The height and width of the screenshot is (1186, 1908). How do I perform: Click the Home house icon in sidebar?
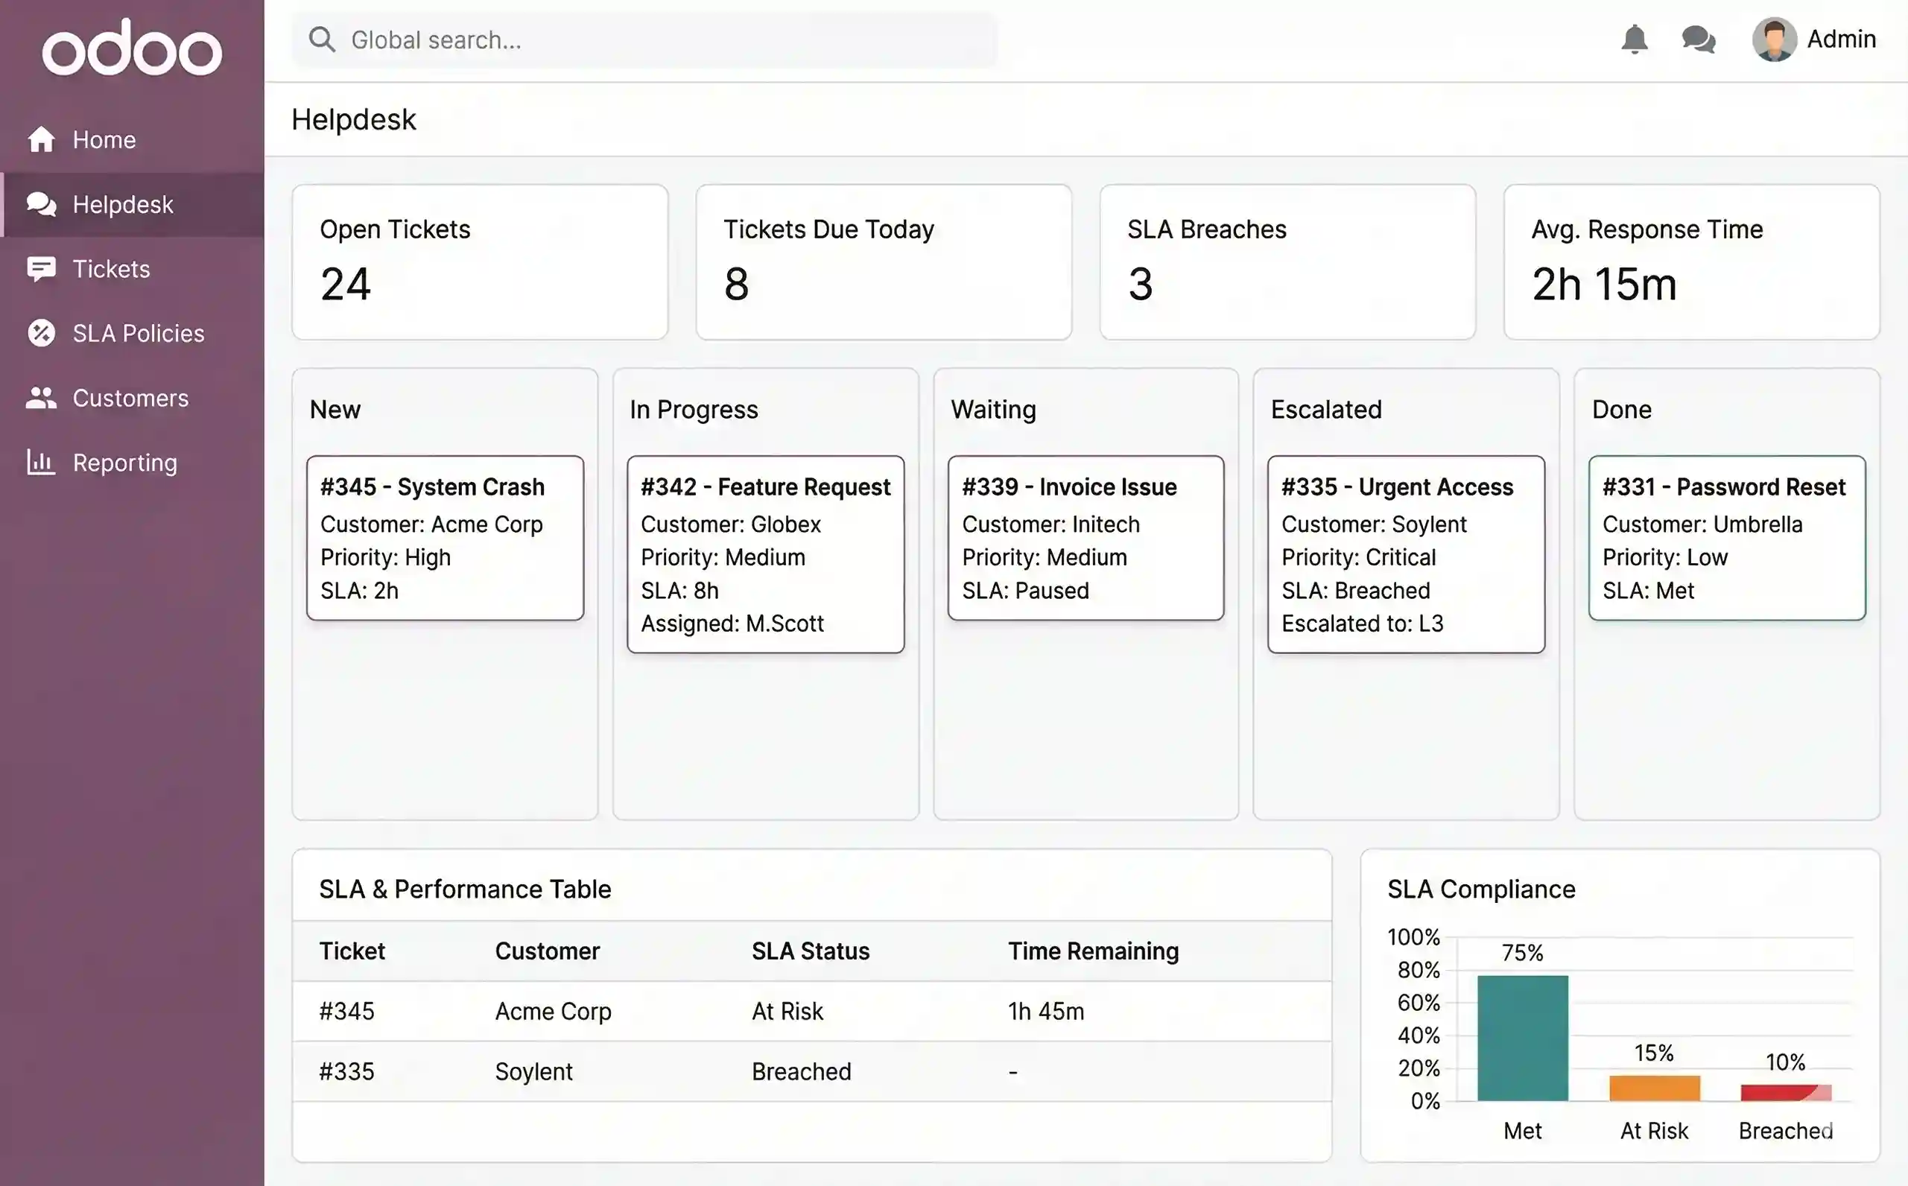pyautogui.click(x=41, y=139)
